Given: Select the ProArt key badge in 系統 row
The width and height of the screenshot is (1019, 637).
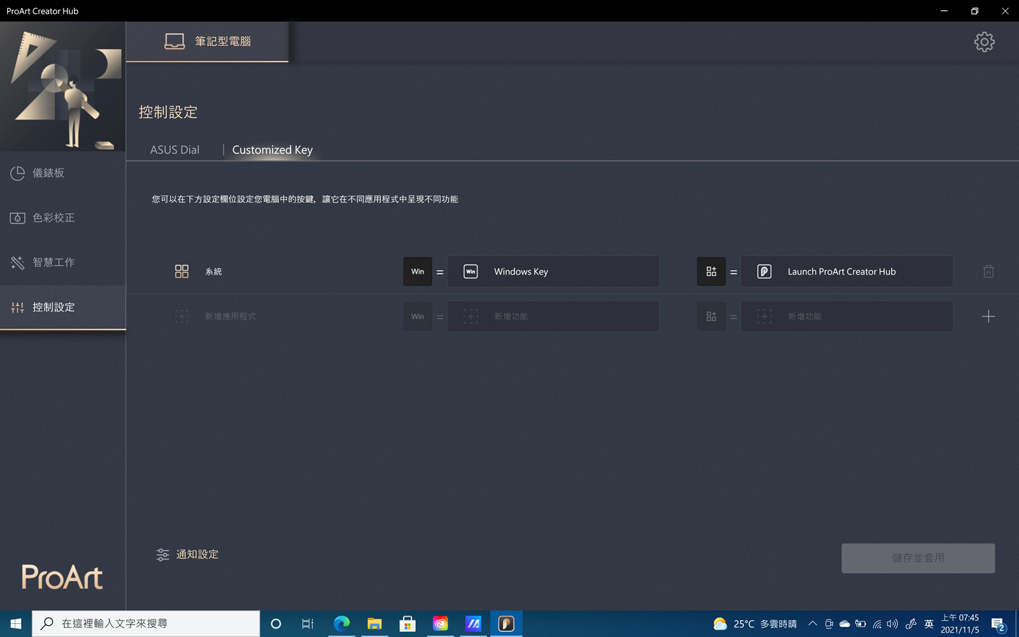Looking at the screenshot, I should (711, 271).
